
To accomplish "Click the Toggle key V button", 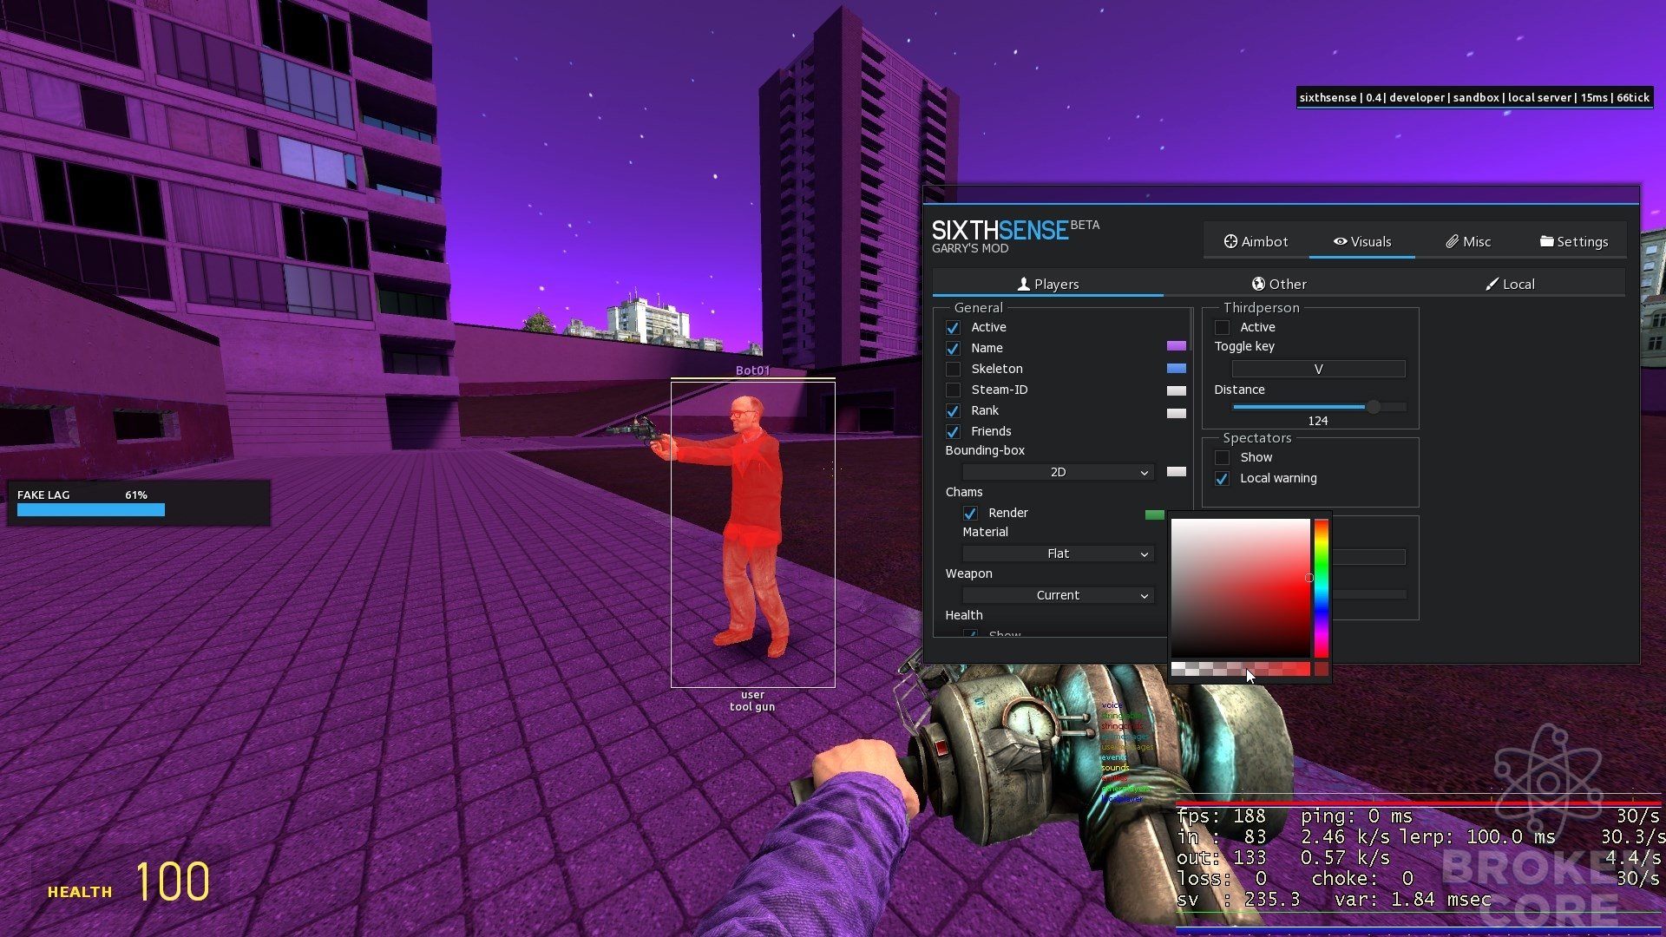I will [1319, 370].
